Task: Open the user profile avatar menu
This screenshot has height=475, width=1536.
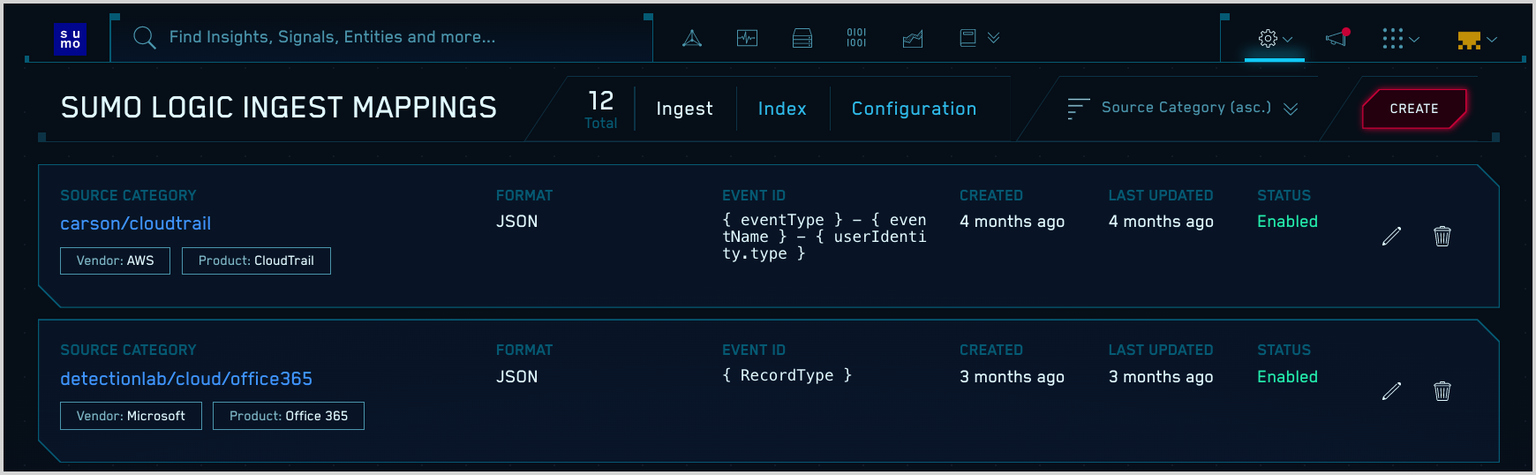Action: (1477, 40)
